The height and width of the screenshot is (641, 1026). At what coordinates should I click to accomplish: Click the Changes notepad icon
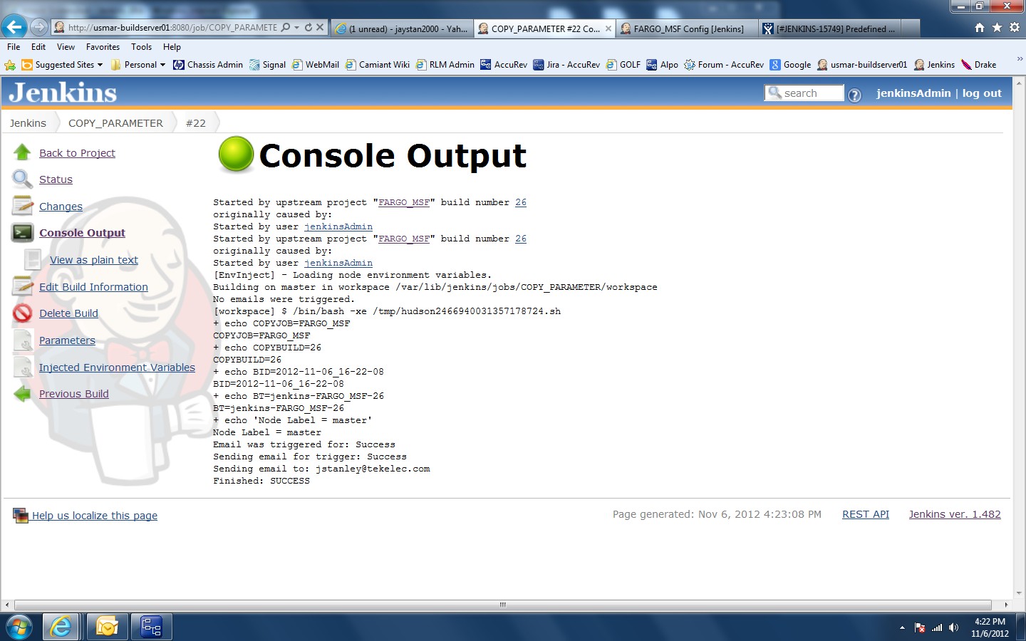pos(22,206)
